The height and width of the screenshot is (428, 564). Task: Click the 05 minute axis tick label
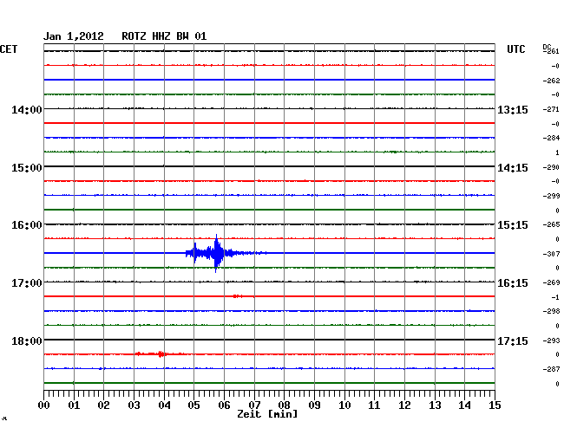(x=193, y=405)
